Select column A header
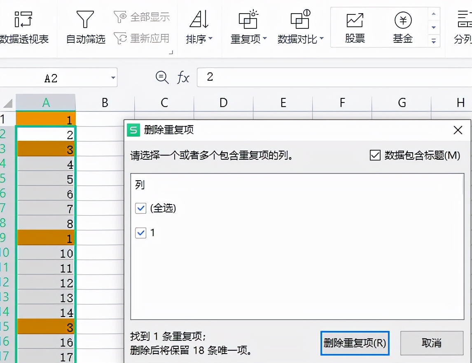 coord(45,102)
